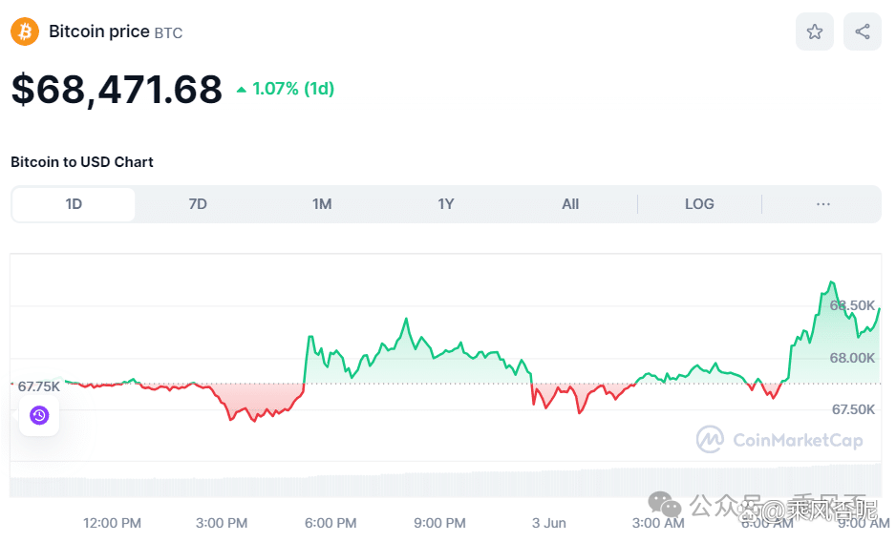Click the green 1.07% (1d) change indicator
This screenshot has width=896, height=542.
(285, 89)
